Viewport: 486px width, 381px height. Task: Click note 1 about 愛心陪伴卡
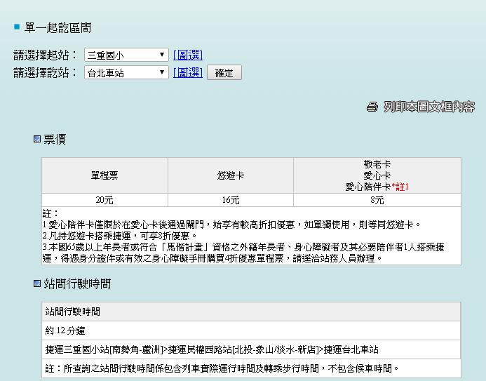click(x=231, y=225)
